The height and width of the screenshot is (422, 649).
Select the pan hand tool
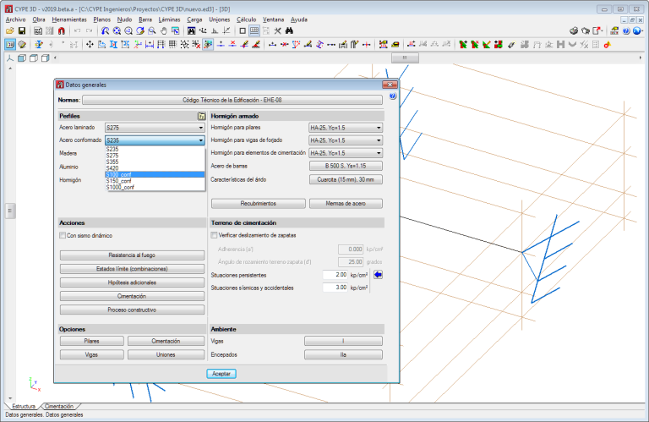(x=162, y=30)
